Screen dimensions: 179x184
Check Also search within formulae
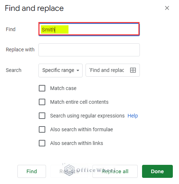click(42, 129)
